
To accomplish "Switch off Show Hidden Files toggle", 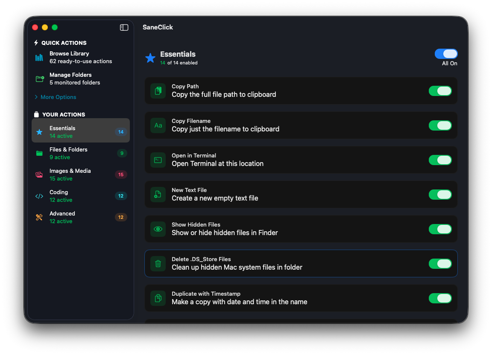I will click(440, 229).
